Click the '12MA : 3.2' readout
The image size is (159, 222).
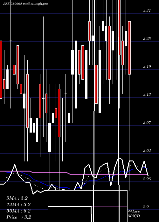18,205
